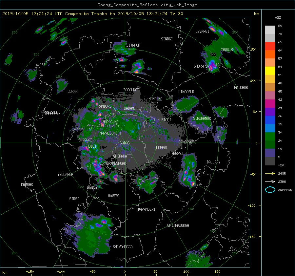295x276 pixels.
Task: Click the yellow 24SR track arrow in legend
Action: pos(270,173)
